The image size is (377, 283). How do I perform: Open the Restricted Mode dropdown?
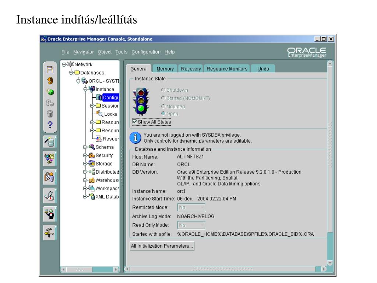point(191,207)
